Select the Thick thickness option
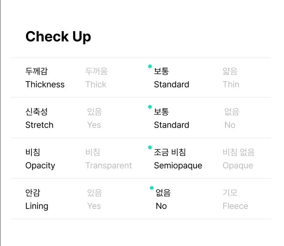Screen dimensions: 284x246 coord(96,78)
